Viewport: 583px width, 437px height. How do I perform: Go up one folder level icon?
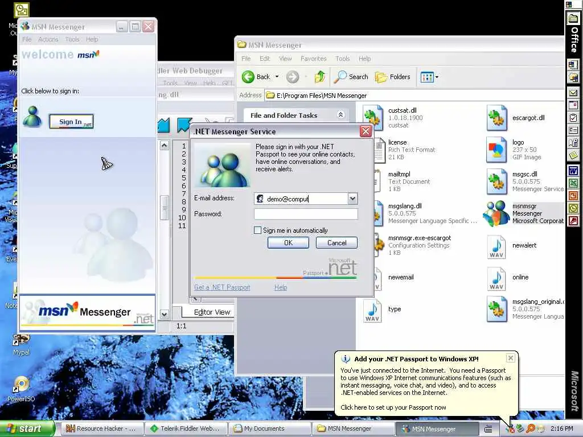(x=320, y=77)
